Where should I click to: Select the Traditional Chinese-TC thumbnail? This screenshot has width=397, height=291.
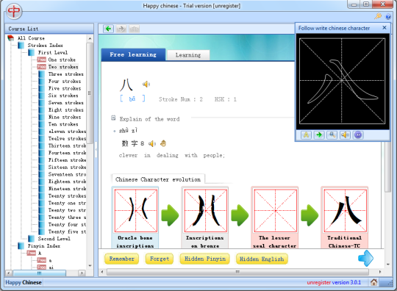coord(345,210)
